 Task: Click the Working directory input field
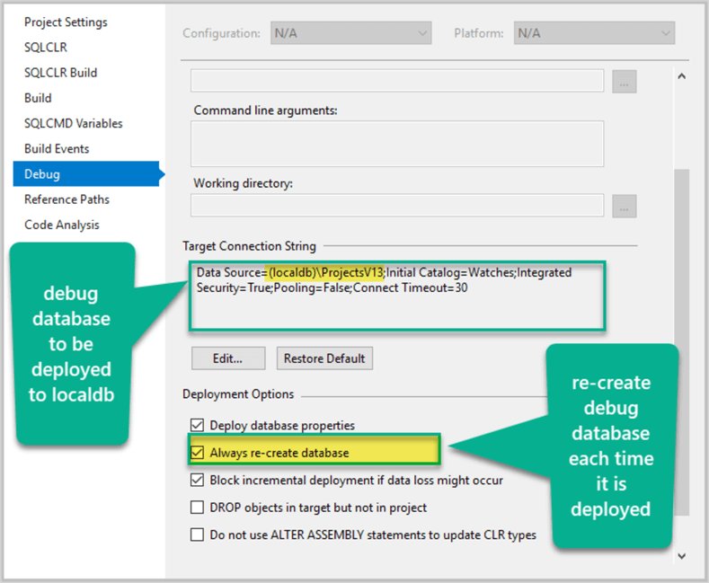[x=397, y=205]
